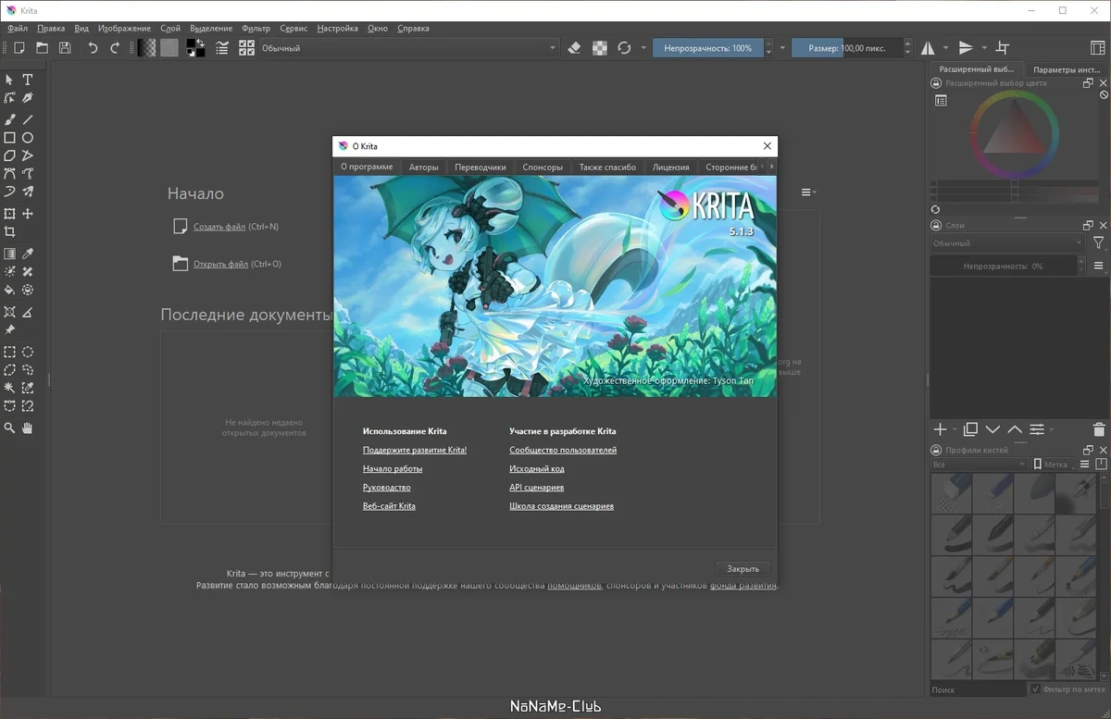Select the Rectangular Selection tool

(x=9, y=352)
